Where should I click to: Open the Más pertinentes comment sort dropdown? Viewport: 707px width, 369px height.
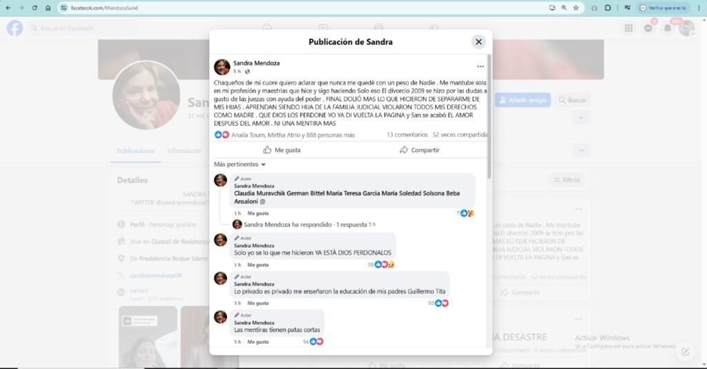(x=240, y=164)
